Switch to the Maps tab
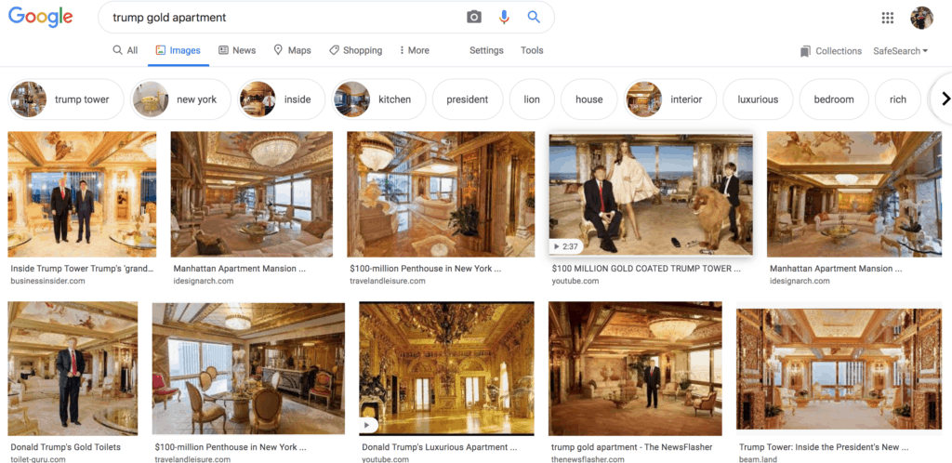The height and width of the screenshot is (463, 952). pos(292,50)
